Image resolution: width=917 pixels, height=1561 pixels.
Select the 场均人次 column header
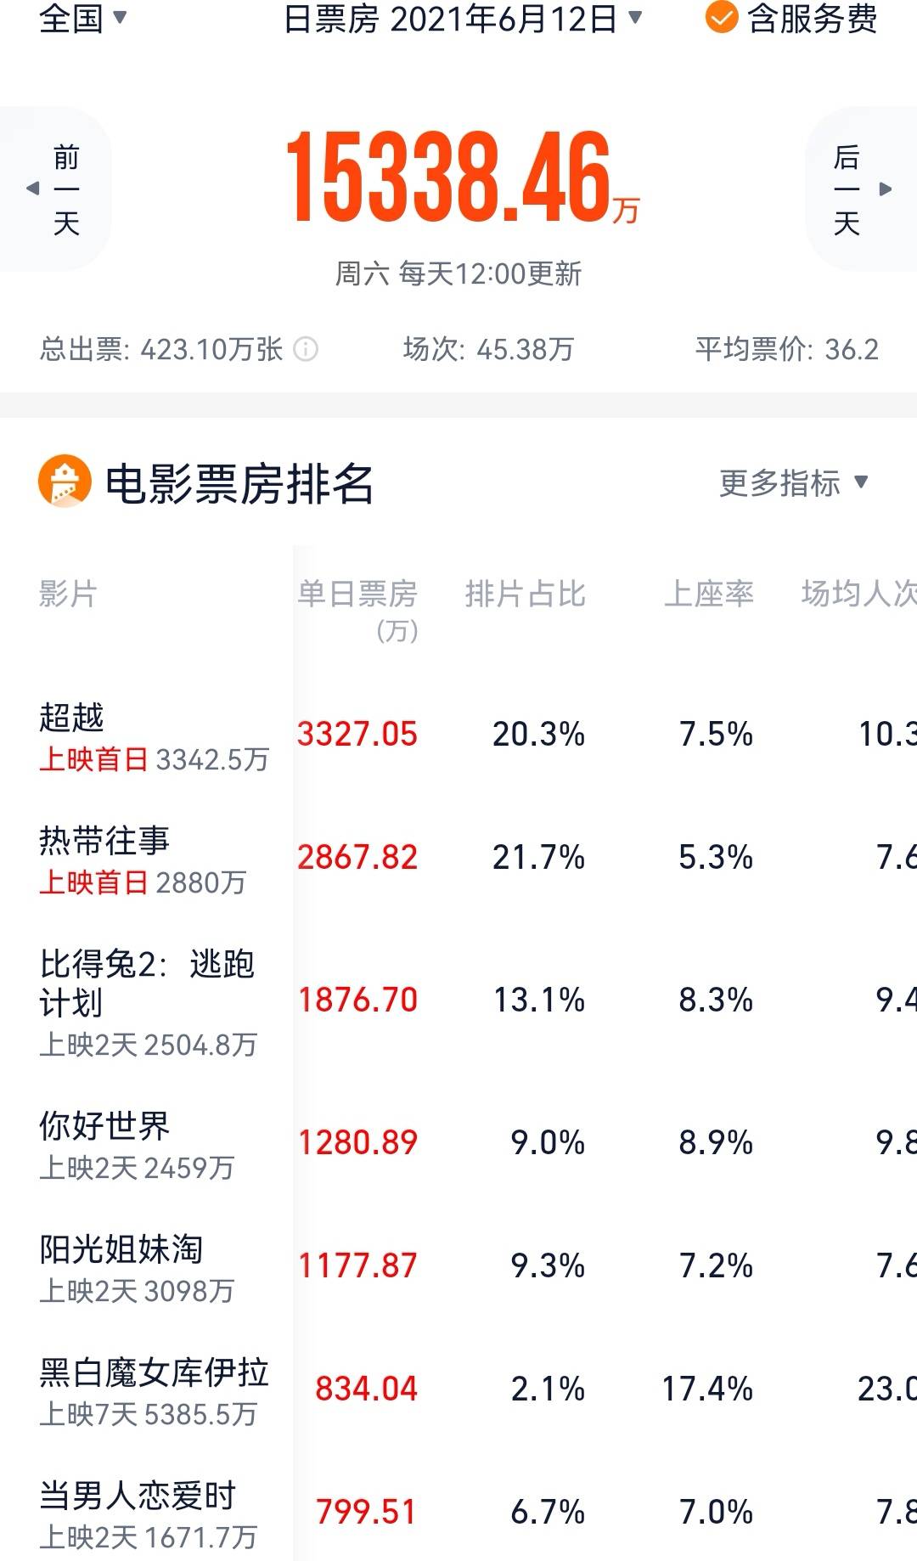point(858,594)
